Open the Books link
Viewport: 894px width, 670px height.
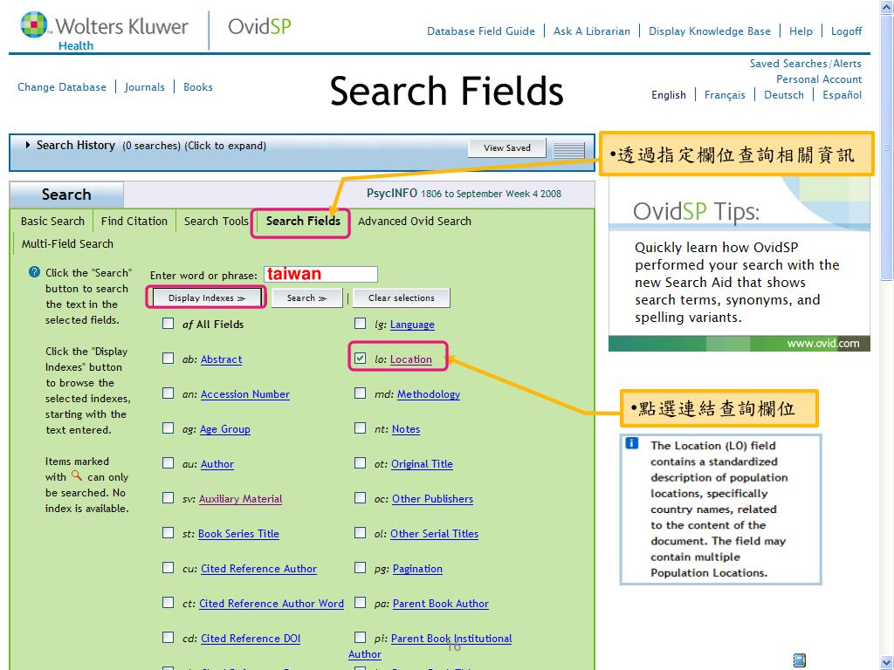198,87
